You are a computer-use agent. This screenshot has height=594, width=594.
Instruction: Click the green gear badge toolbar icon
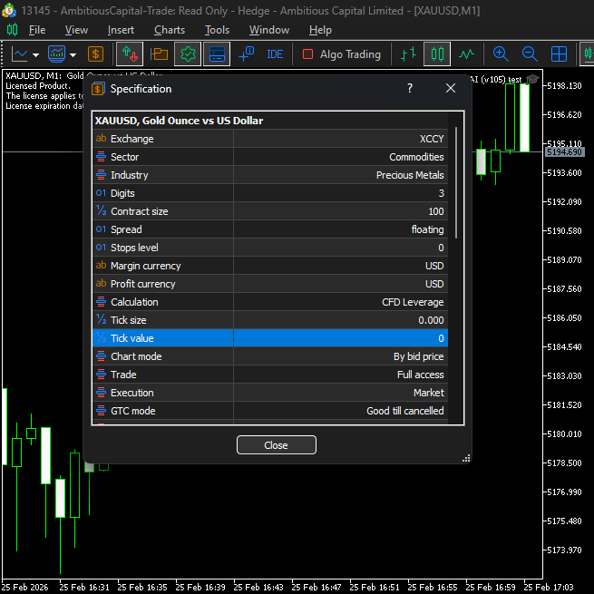point(188,54)
